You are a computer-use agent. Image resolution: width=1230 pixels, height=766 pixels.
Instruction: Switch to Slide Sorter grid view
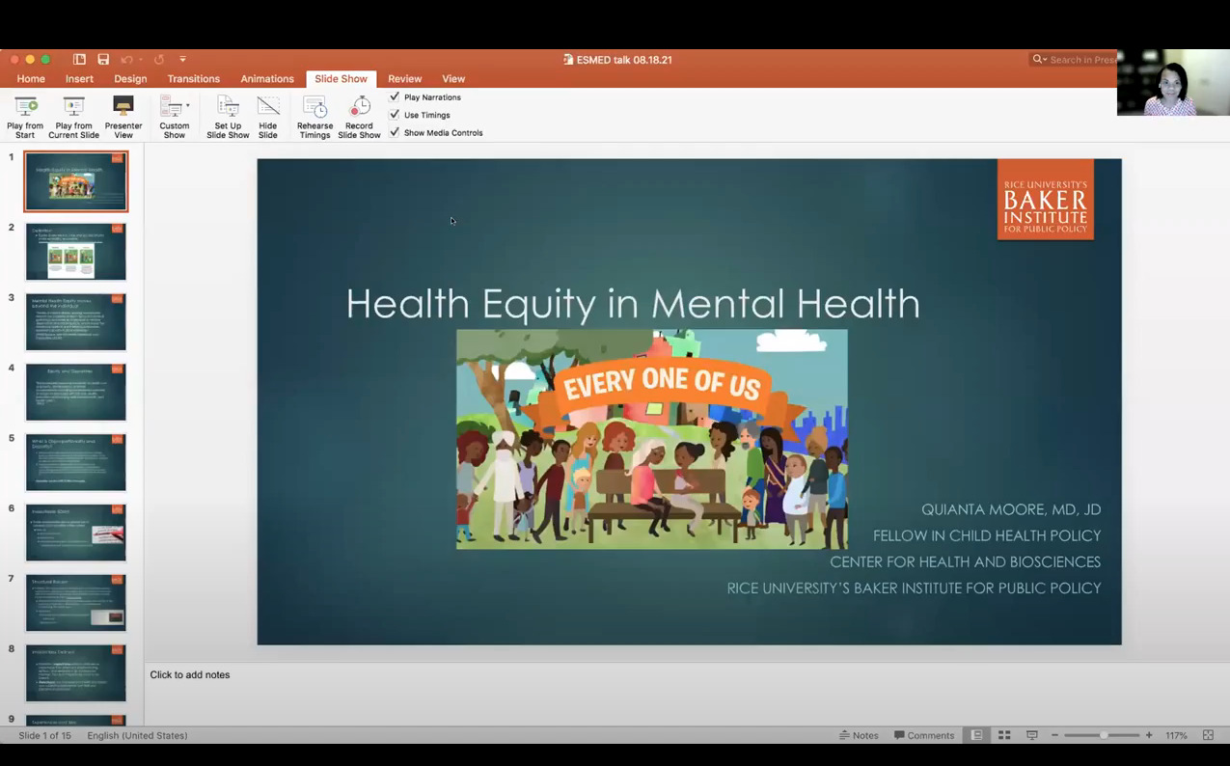click(x=1004, y=735)
